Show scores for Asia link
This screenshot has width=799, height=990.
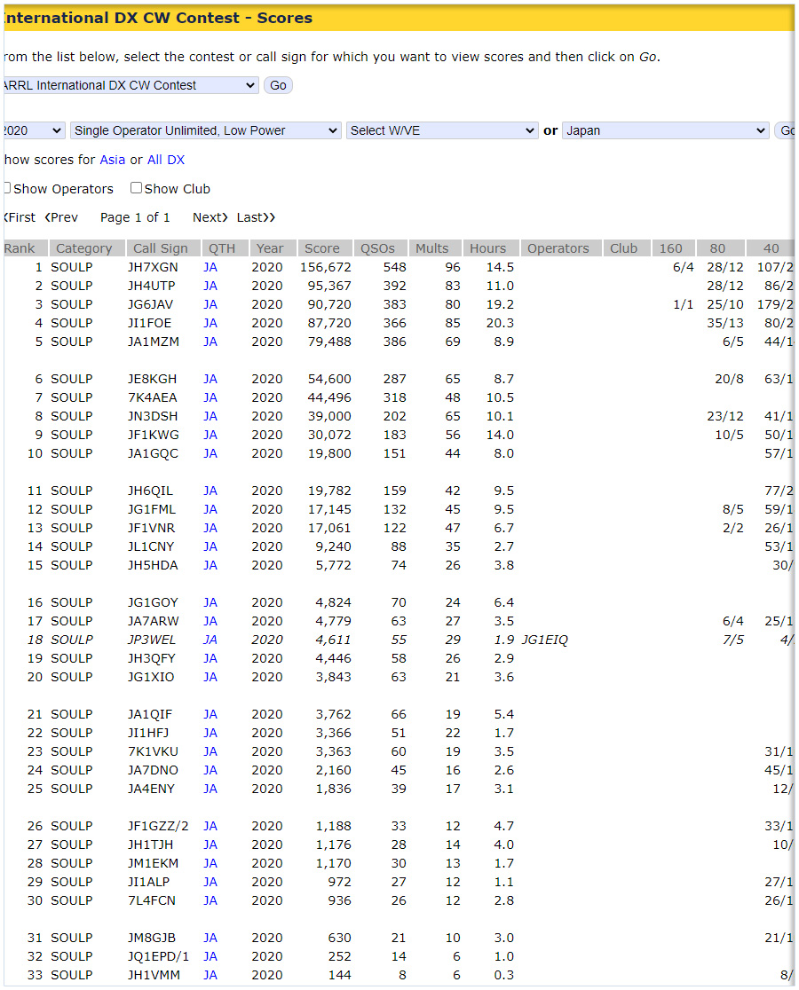(x=112, y=160)
